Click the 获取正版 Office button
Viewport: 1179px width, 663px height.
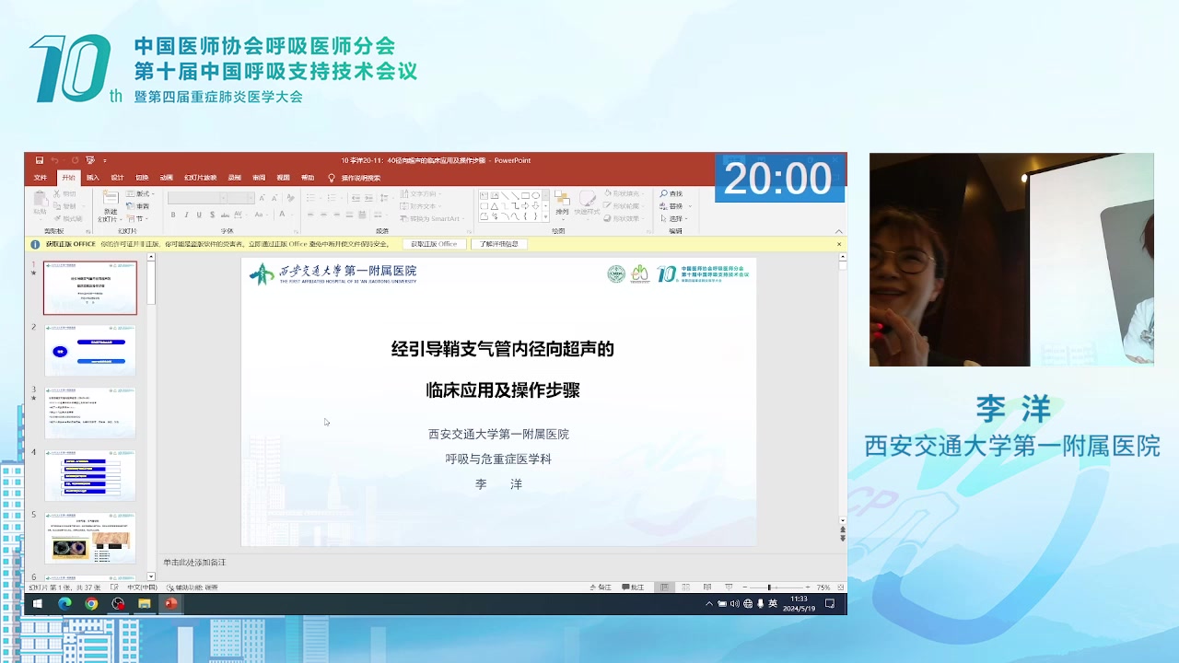pyautogui.click(x=434, y=244)
